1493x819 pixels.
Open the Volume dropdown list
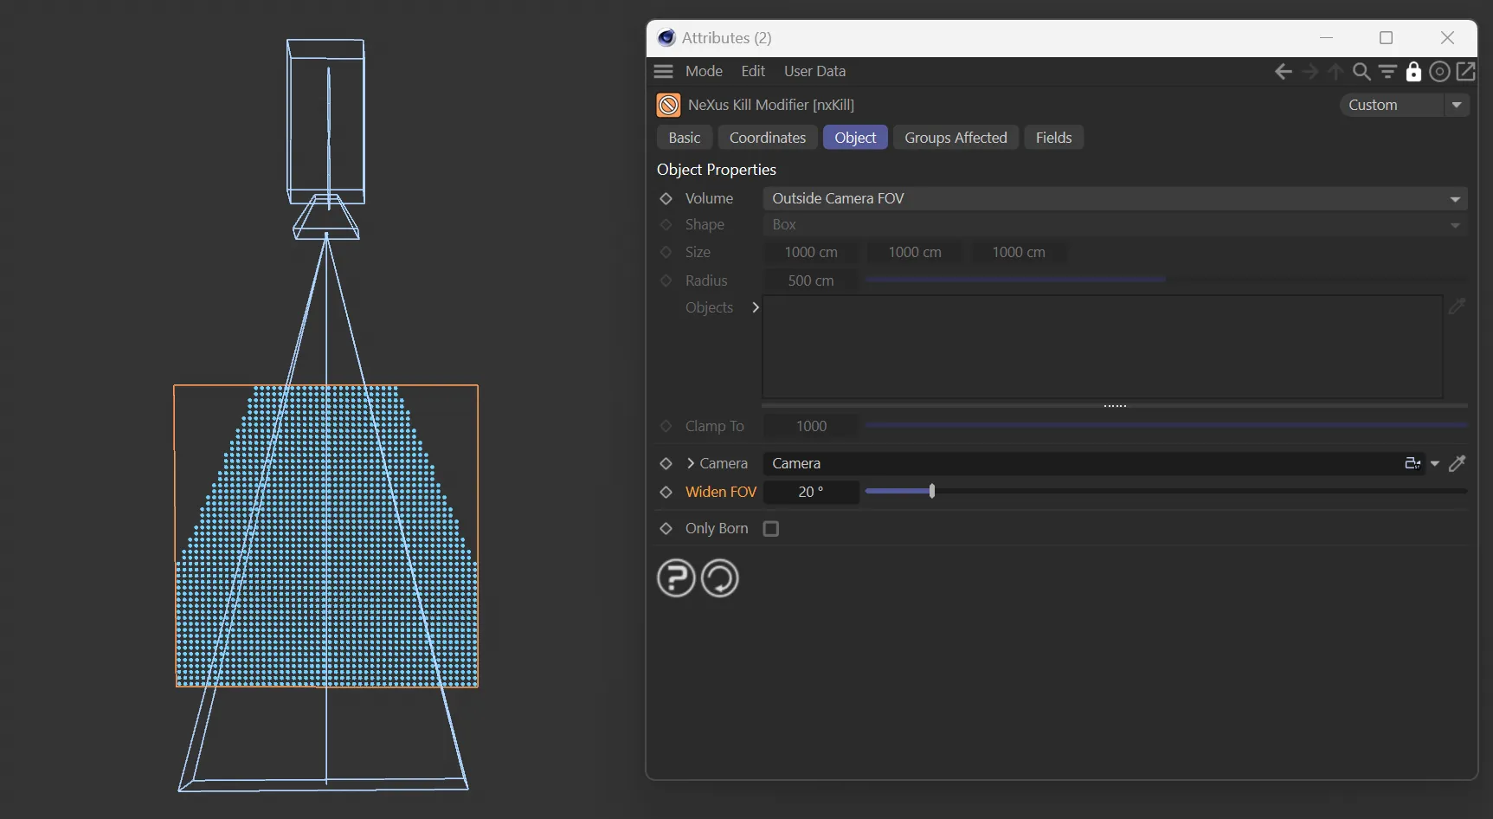tap(1115, 199)
